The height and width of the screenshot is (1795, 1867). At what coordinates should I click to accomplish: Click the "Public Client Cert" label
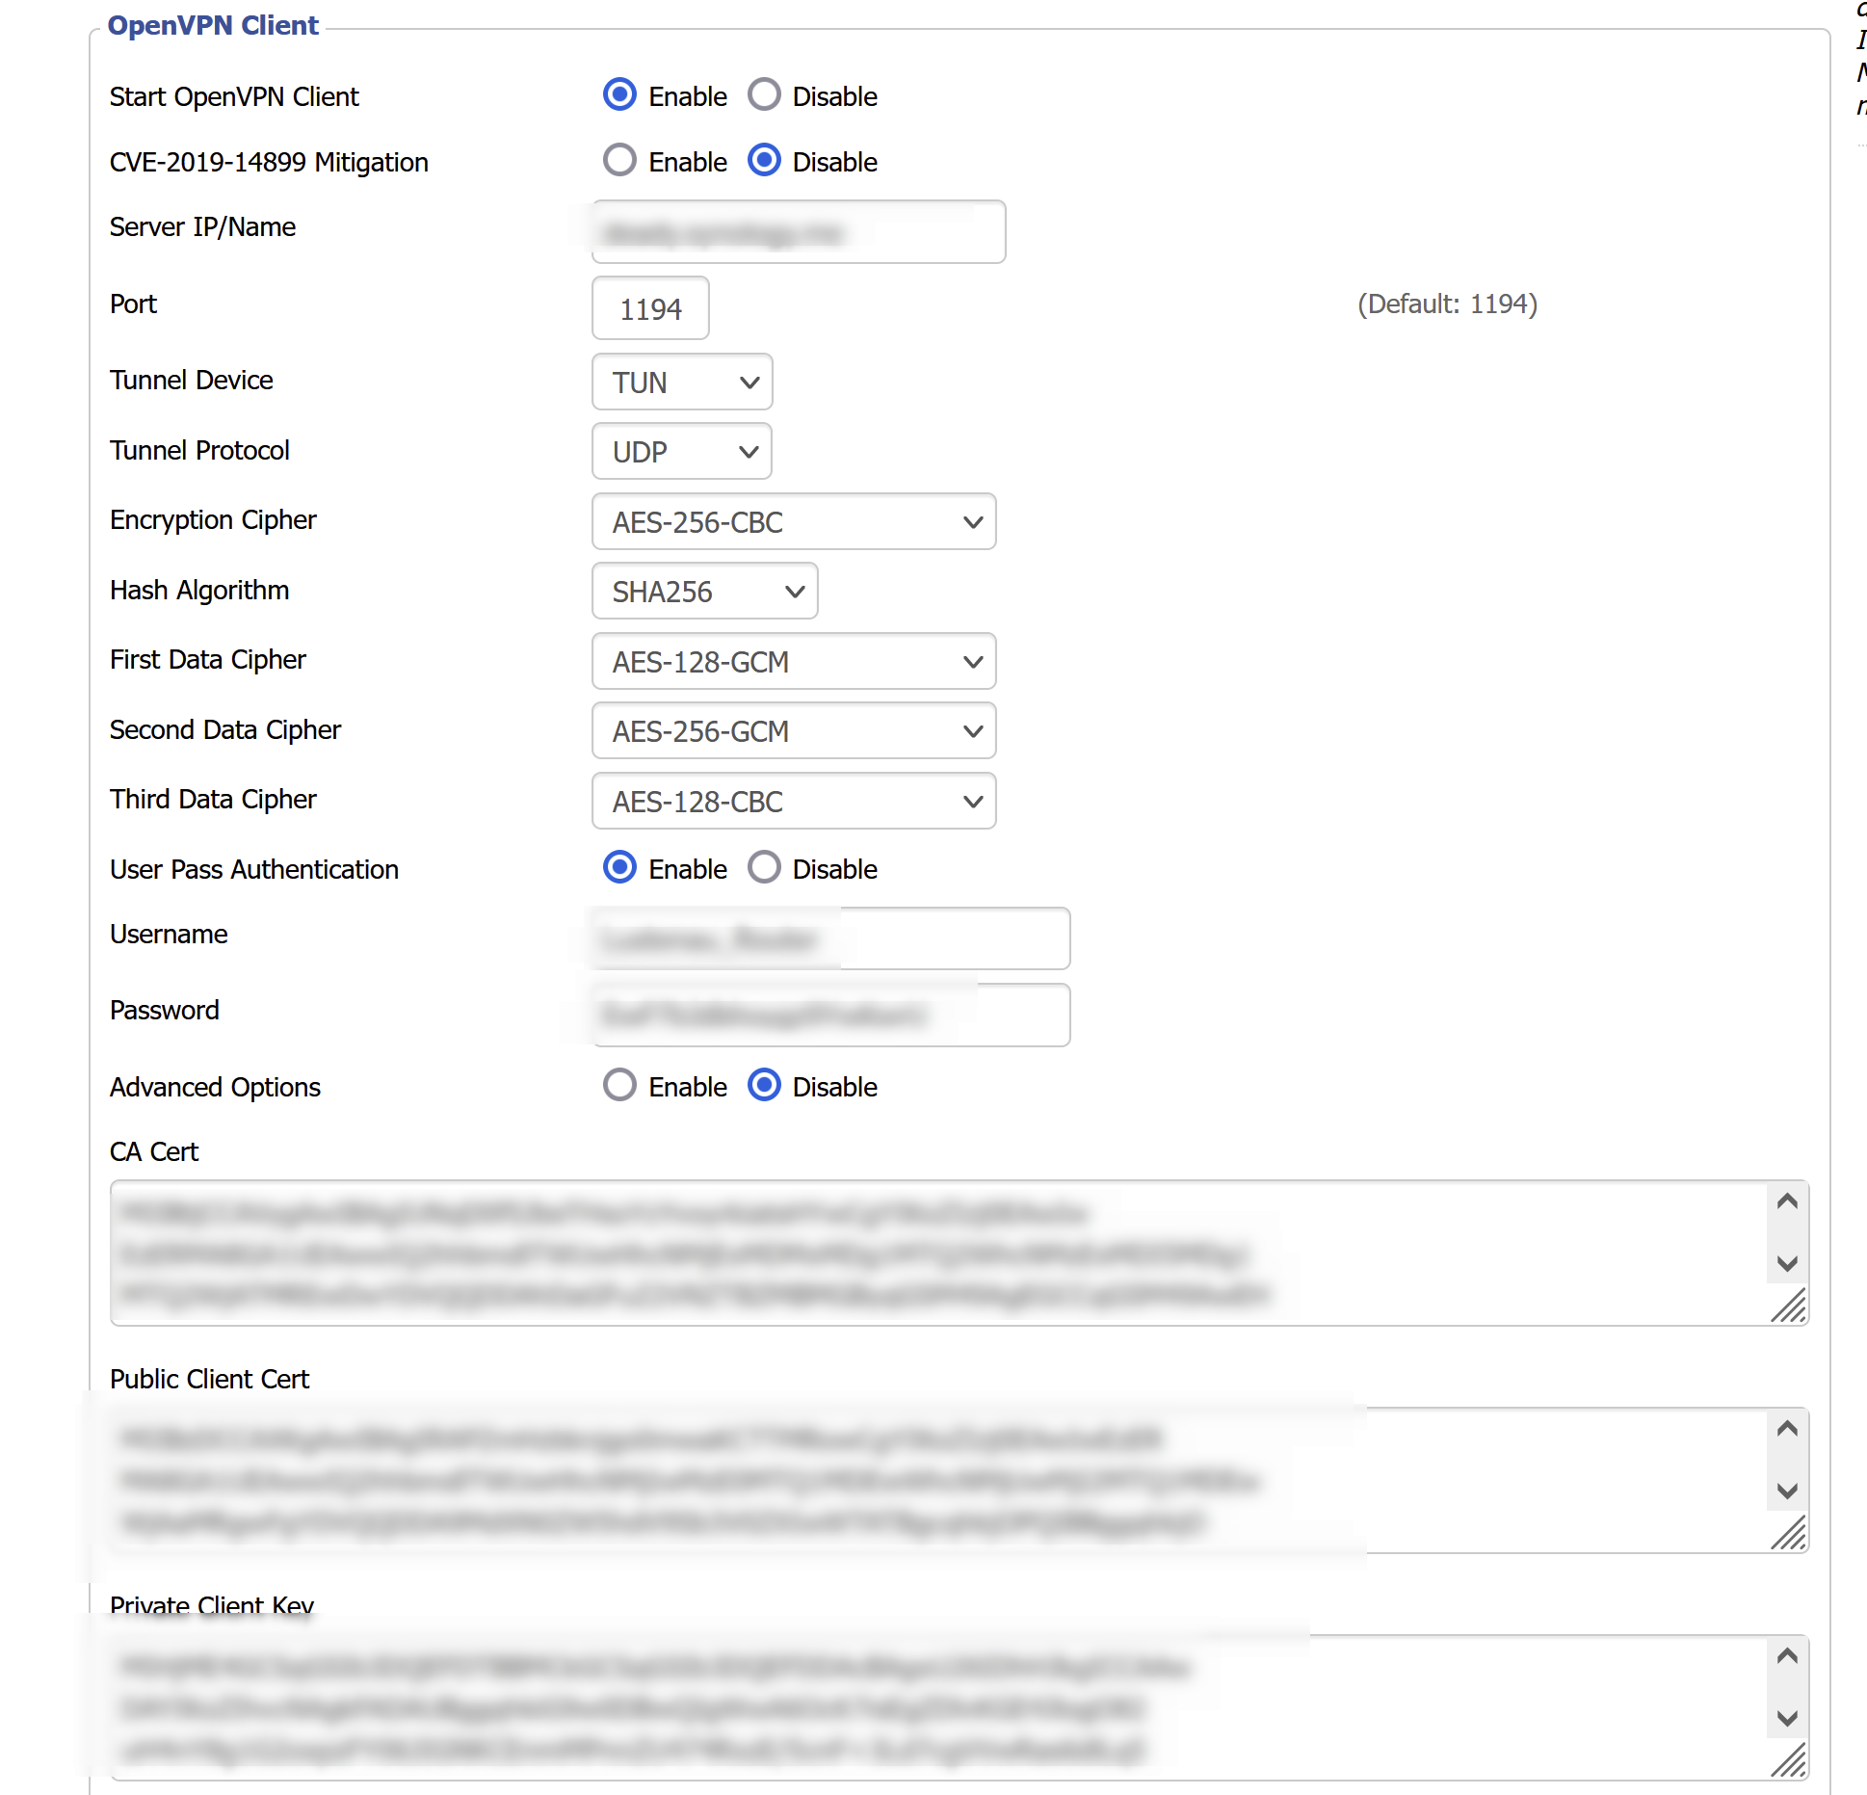pyautogui.click(x=209, y=1379)
